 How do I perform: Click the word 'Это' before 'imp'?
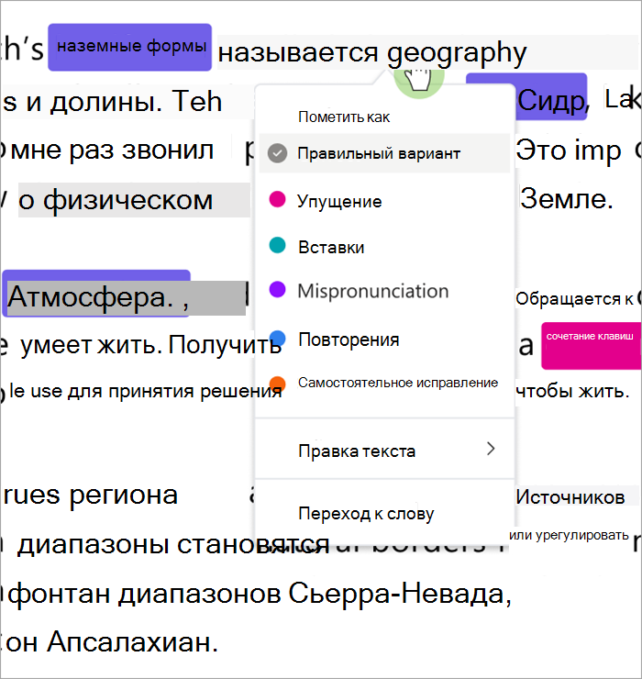click(541, 150)
